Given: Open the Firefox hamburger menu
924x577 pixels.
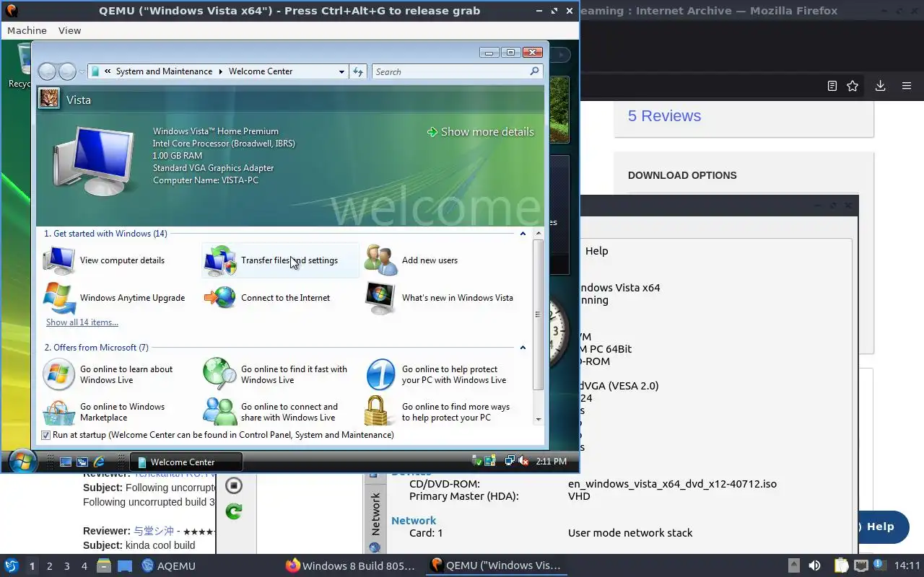Looking at the screenshot, I should tap(907, 86).
